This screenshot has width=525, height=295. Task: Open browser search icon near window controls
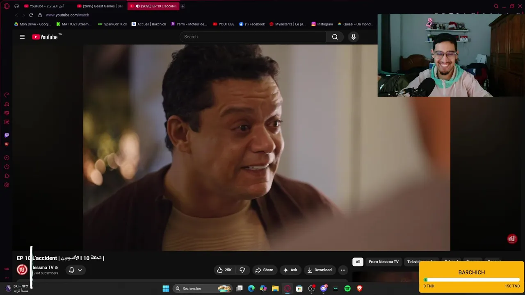tap(496, 6)
